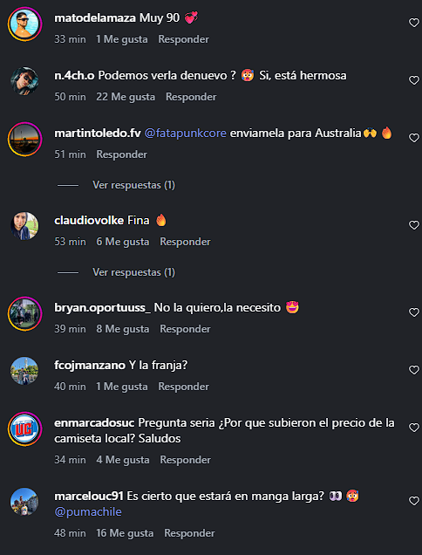Image resolution: width=422 pixels, height=555 pixels.
Task: Open matodelamaza's profile avatar
Action: click(24, 24)
